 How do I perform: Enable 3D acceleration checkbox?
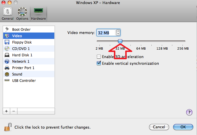[99, 57]
